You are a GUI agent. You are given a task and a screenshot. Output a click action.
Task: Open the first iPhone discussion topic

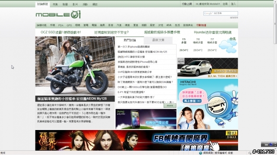click(x=134, y=47)
